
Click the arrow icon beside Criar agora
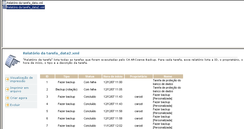coord(7,98)
